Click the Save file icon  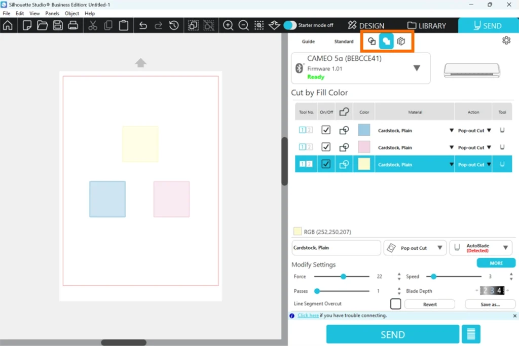(x=58, y=25)
